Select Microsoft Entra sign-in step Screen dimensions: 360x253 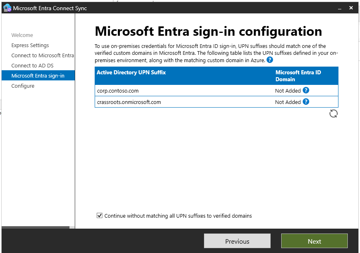click(38, 76)
